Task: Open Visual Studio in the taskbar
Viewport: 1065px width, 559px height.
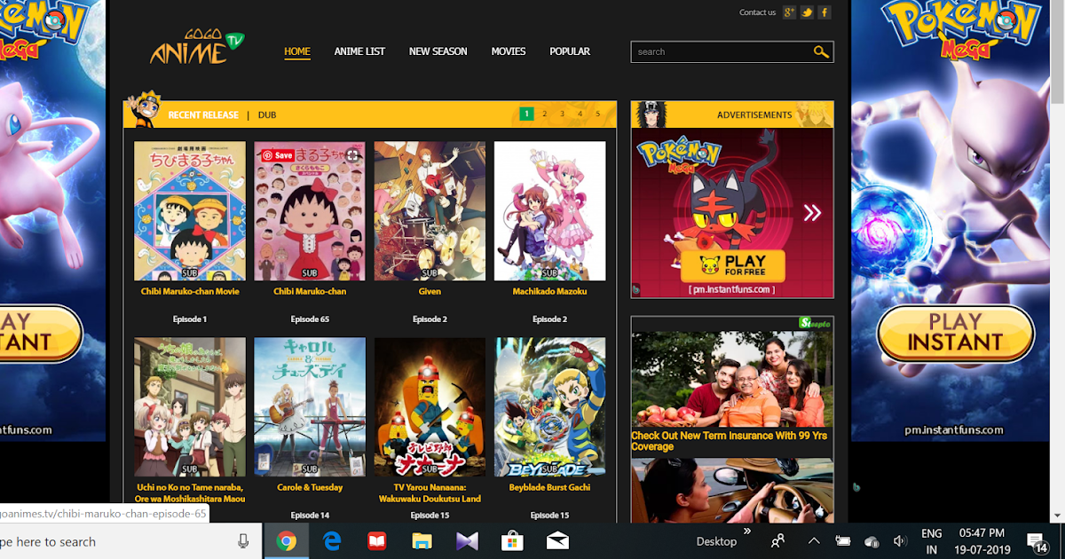Action: pyautogui.click(x=467, y=541)
